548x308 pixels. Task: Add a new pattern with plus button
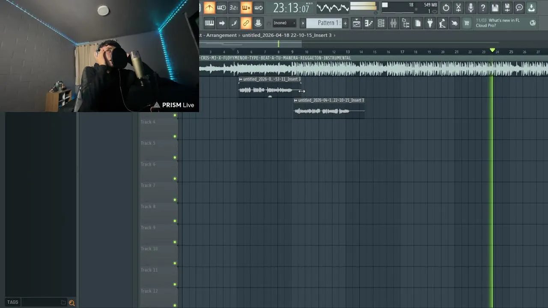coord(345,23)
